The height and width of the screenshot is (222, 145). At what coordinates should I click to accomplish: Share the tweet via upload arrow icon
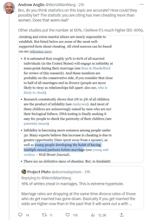[122, 215]
